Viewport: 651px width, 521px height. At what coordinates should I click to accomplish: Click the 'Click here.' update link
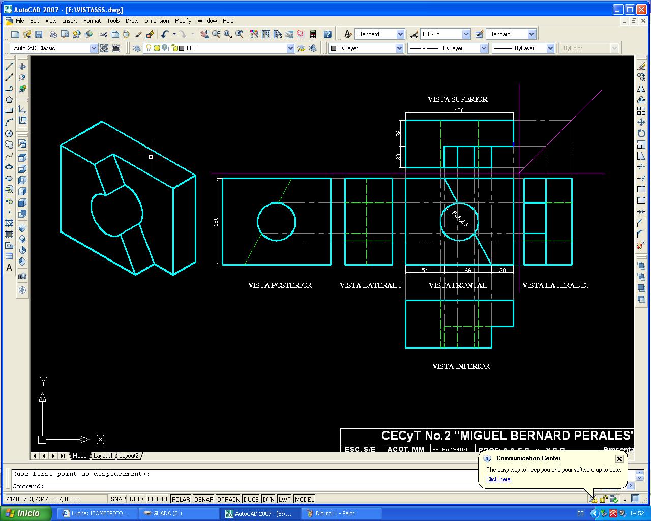click(x=498, y=479)
